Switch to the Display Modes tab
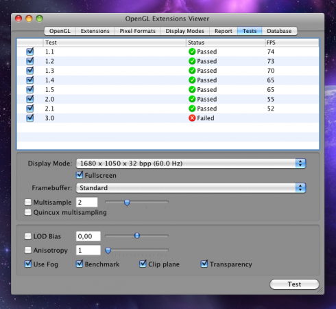336x309 pixels. click(184, 31)
